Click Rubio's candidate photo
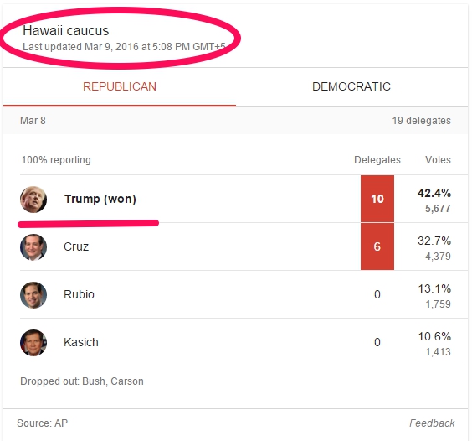The width and height of the screenshot is (472, 441). point(33,295)
